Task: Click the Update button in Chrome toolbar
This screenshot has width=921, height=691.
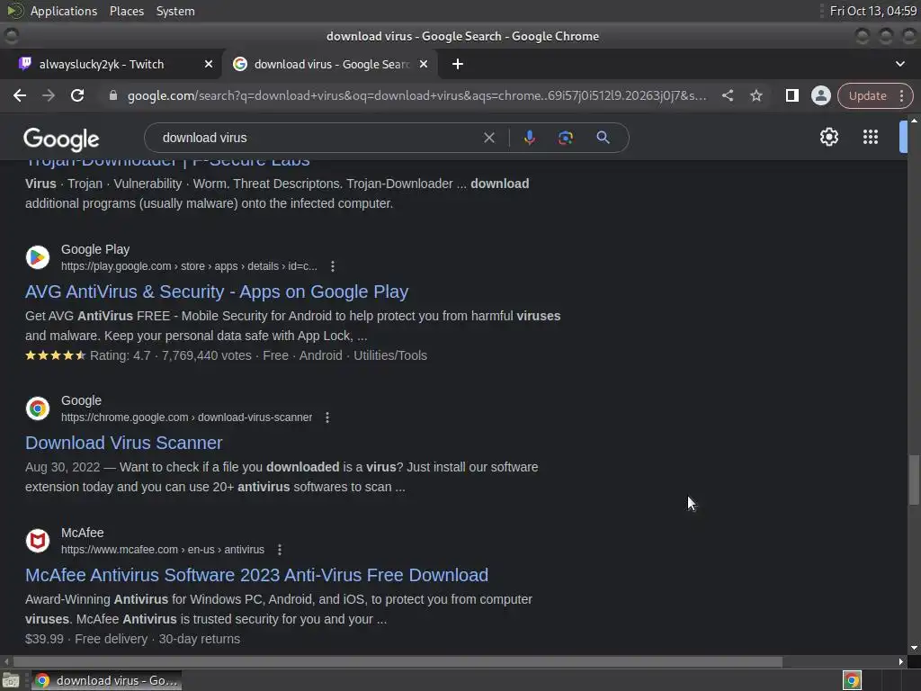Action: pos(868,95)
